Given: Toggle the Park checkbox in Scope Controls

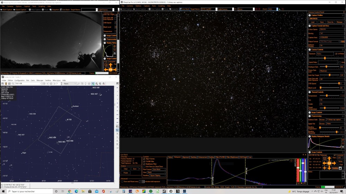Looking at the screenshot, I should click(x=338, y=165).
